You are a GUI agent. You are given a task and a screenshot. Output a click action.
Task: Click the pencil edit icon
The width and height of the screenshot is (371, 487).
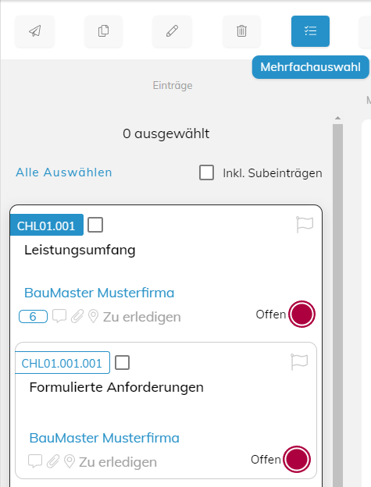point(172,31)
